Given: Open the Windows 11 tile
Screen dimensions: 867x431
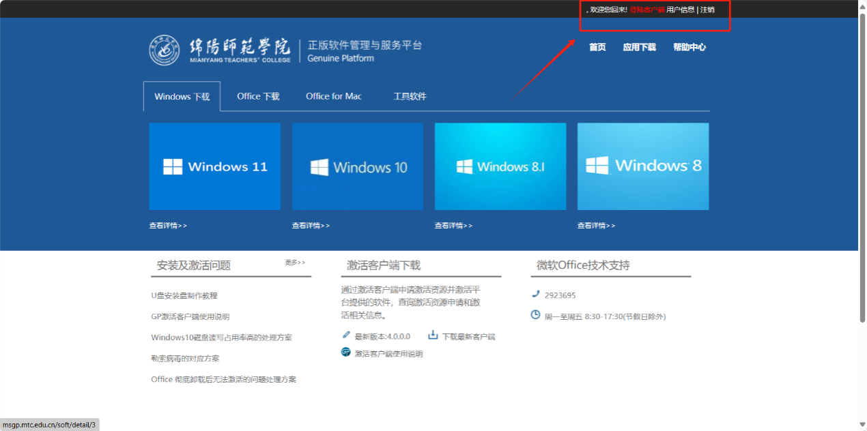Looking at the screenshot, I should [x=215, y=166].
